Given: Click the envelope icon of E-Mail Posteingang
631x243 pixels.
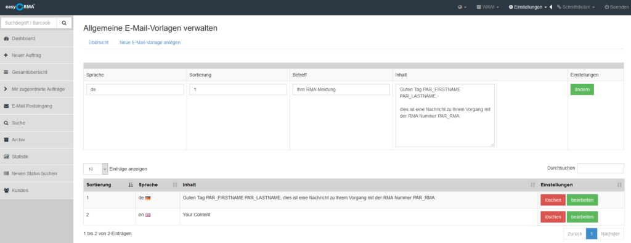Looking at the screenshot, I should pyautogui.click(x=6, y=106).
